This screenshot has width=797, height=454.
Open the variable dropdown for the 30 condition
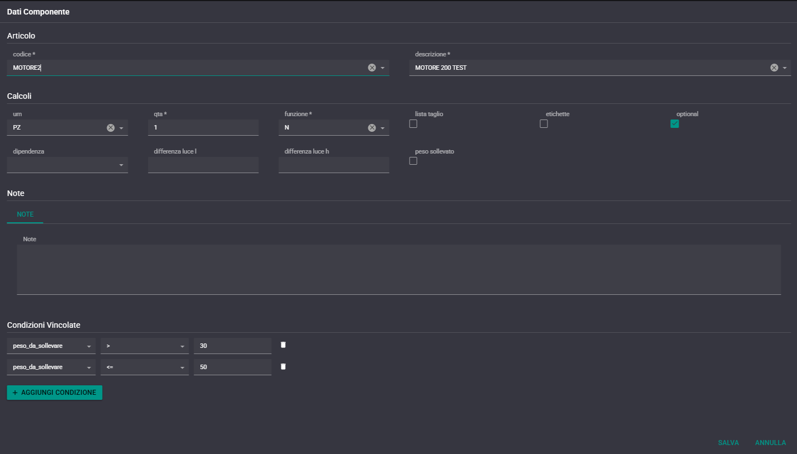(51, 346)
